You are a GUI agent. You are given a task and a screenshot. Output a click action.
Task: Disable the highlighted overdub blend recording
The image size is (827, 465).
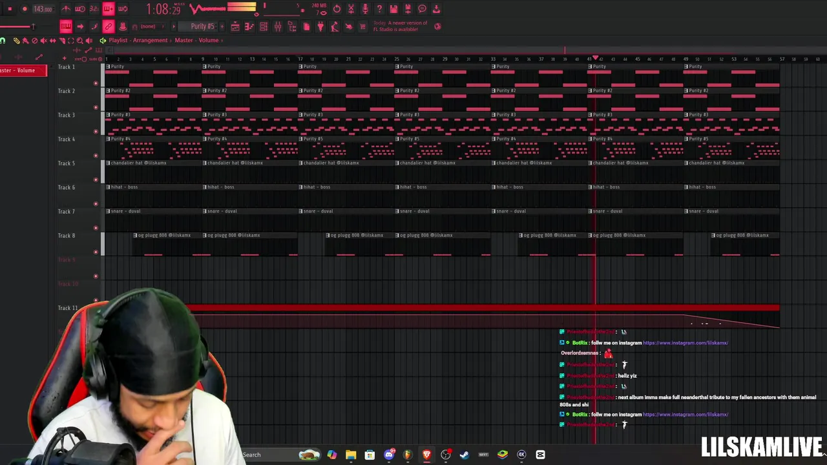109,9
